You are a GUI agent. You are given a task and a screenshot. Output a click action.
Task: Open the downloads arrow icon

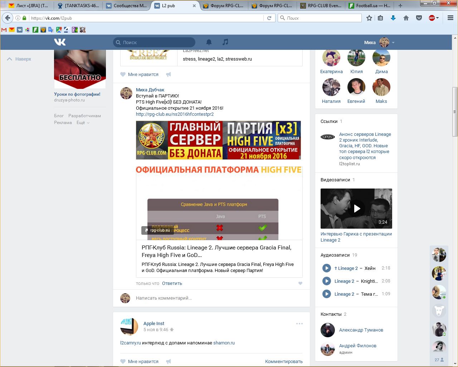(x=393, y=18)
